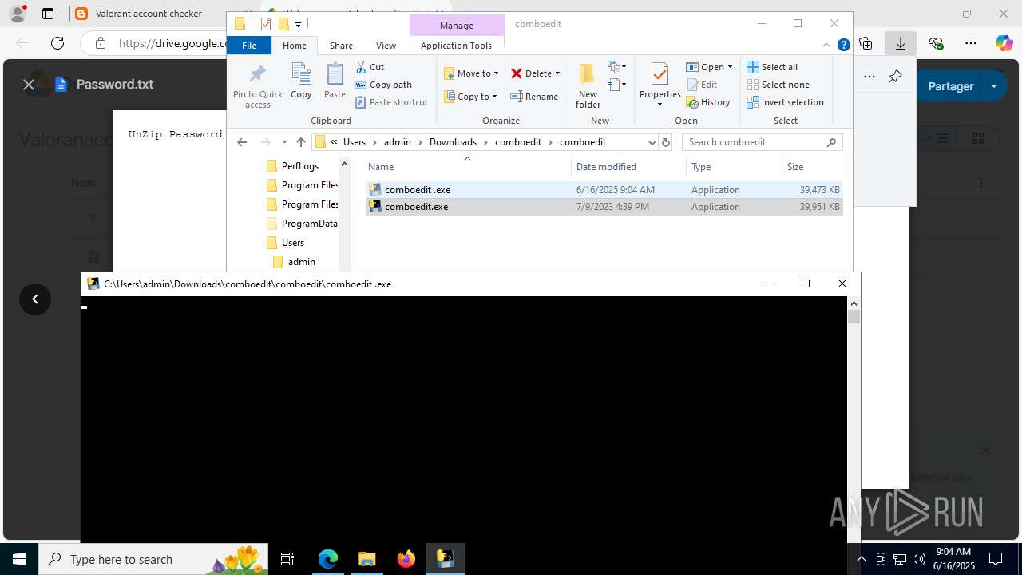Image resolution: width=1022 pixels, height=575 pixels.
Task: Expand the Delete dropdown arrow
Action: [557, 73]
